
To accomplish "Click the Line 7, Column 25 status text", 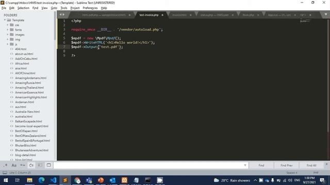I will pos(20,173).
